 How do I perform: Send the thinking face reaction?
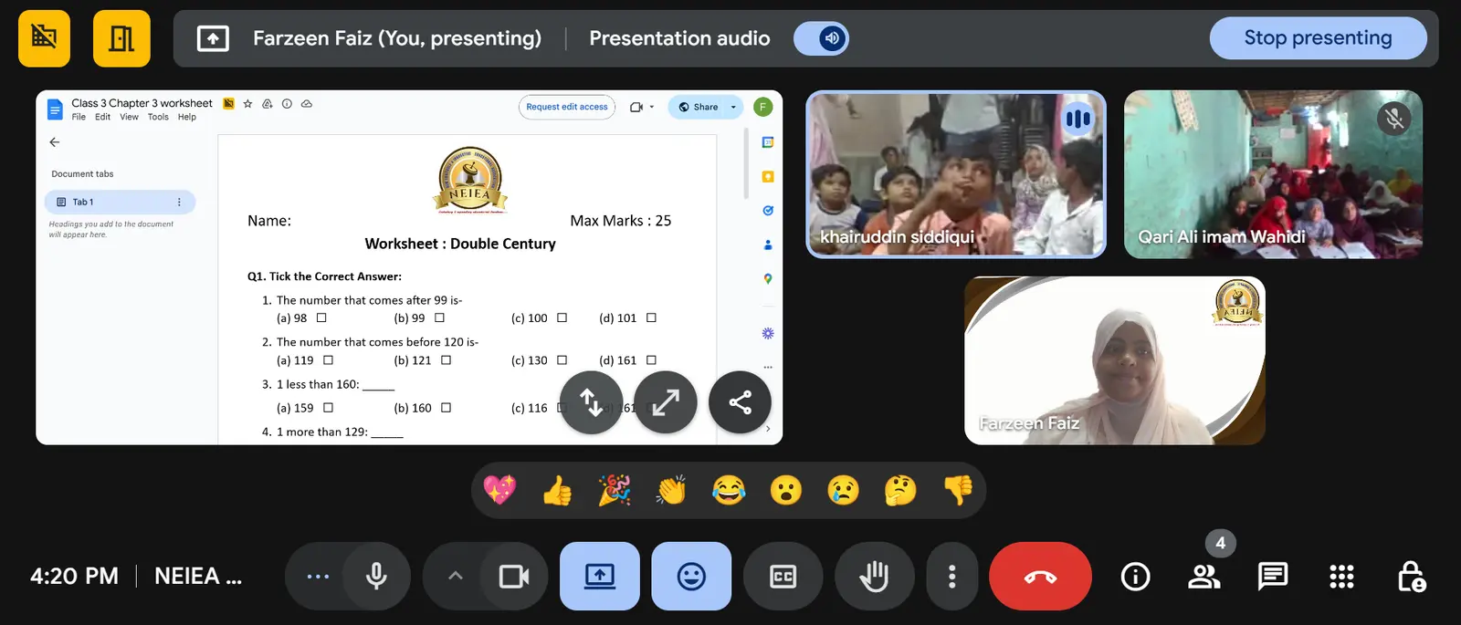coord(900,491)
